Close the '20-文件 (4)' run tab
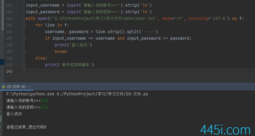This screenshot has height=136, width=255. pyautogui.click(x=29, y=87)
